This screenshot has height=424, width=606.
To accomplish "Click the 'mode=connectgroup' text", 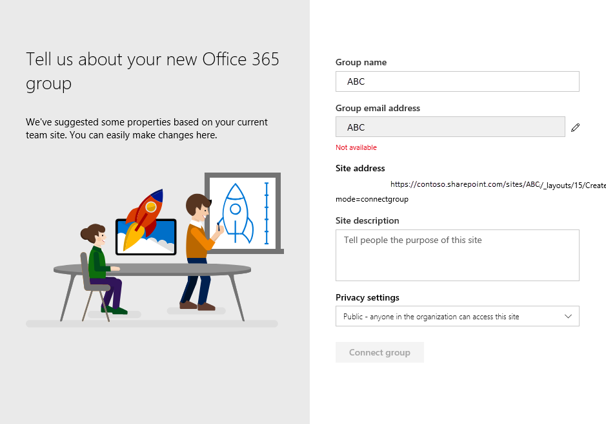I will click(x=372, y=199).
